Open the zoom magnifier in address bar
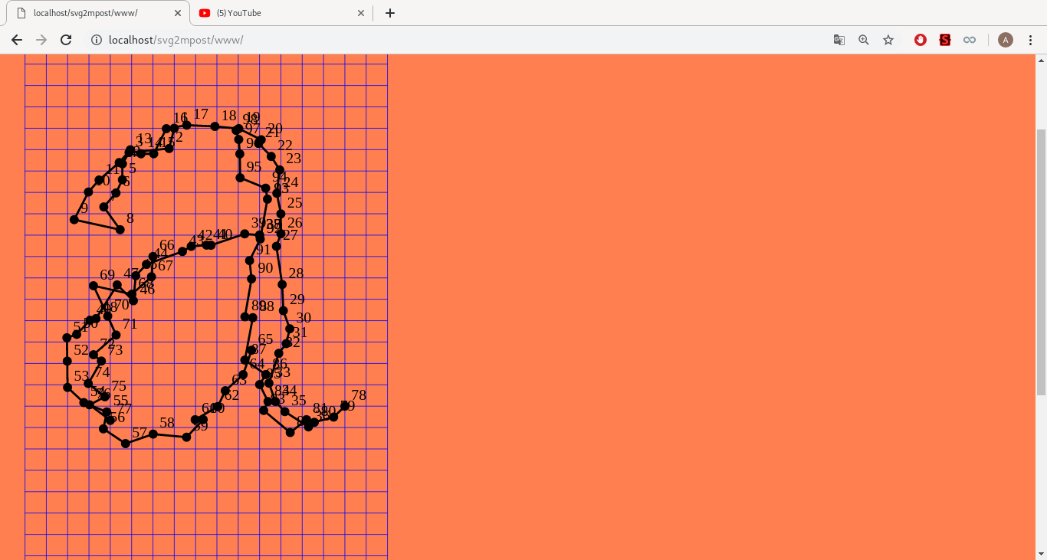Screen dimensions: 1047x560 (864, 40)
